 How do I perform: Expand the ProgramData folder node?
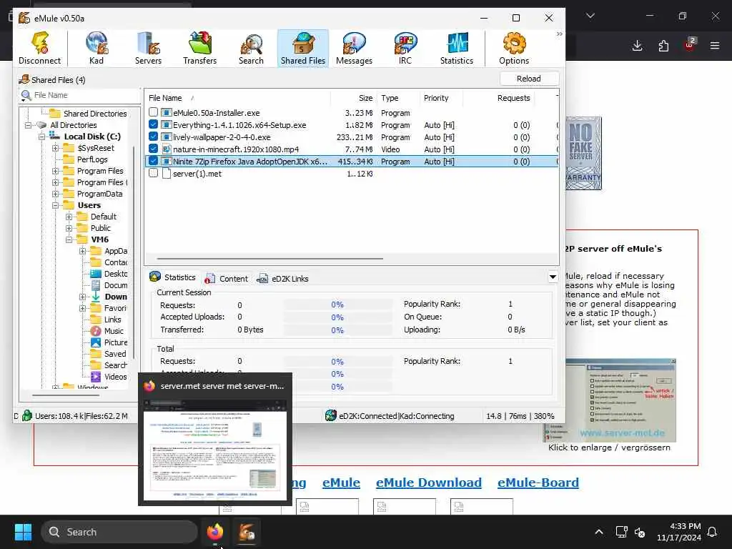click(55, 194)
